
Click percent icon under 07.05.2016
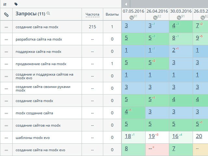(x=132, y=17)
